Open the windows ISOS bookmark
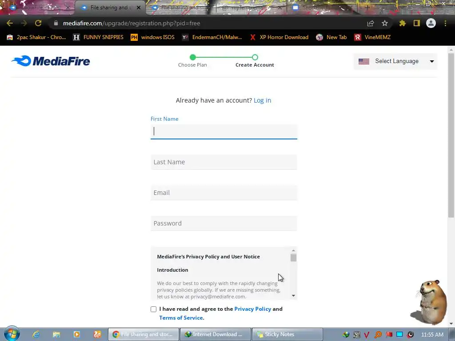The image size is (455, 341). [153, 37]
